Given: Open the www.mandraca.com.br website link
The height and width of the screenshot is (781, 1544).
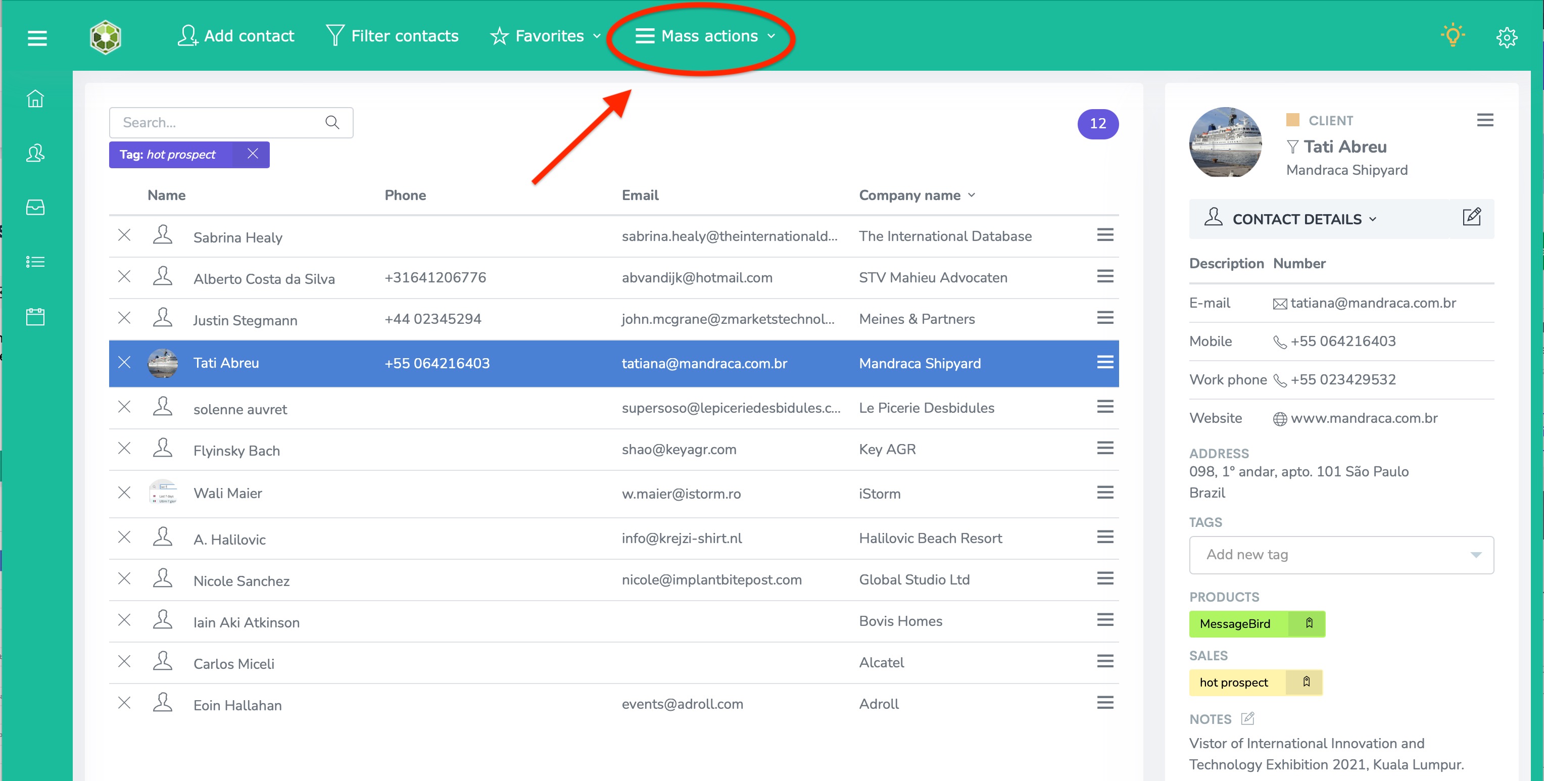Looking at the screenshot, I should (1364, 418).
